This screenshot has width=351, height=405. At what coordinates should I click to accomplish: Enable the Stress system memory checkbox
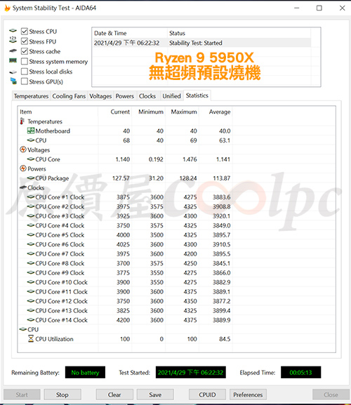pyautogui.click(x=25, y=62)
